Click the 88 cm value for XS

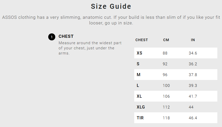point(165,53)
